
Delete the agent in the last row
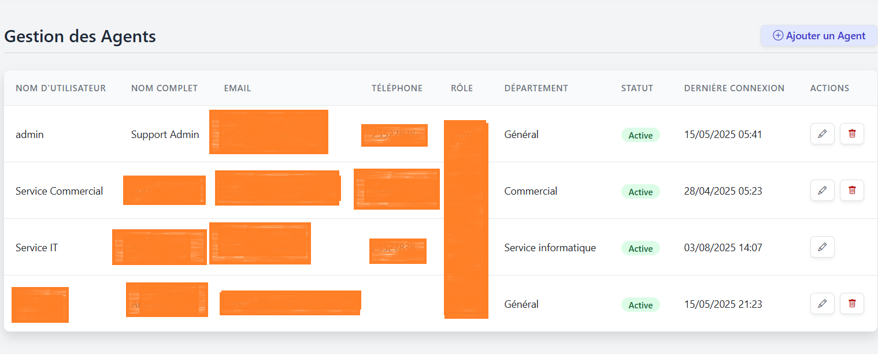tap(851, 303)
